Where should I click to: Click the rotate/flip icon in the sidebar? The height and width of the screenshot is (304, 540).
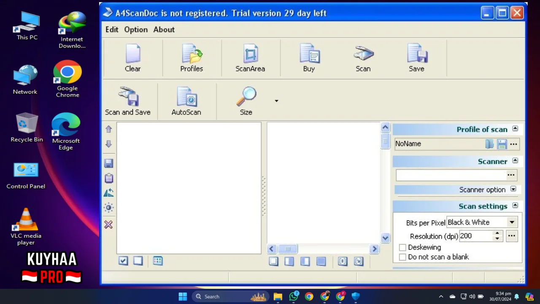coord(108,193)
